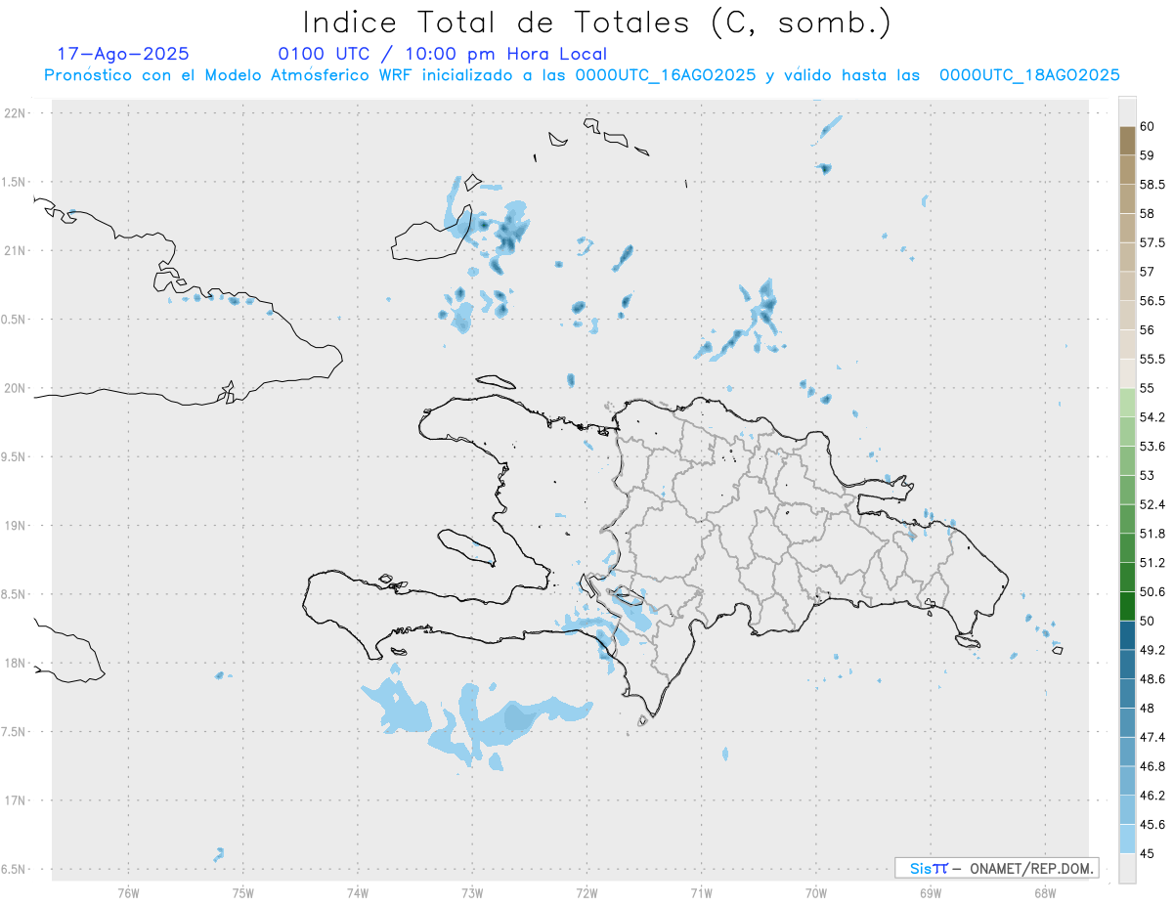The height and width of the screenshot is (906, 1173).
Task: Click the 'SisTT - ONAMET/REP.DOM.' credit box
Action: (996, 868)
